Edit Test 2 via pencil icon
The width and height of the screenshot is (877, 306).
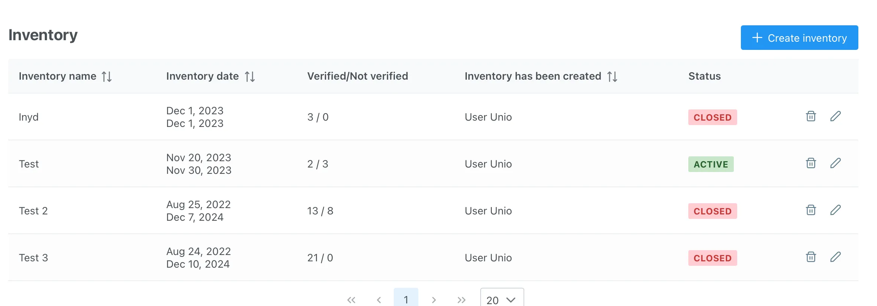click(835, 210)
